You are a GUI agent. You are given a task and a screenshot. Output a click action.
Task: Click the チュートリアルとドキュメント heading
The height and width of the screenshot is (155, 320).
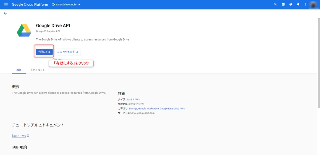38,125
